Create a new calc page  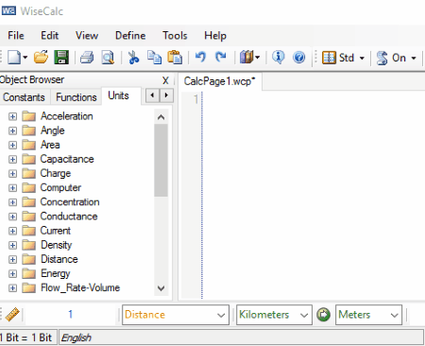[x=14, y=58]
